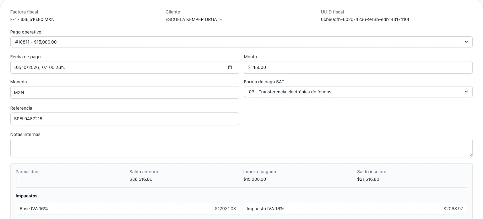Click the Referencia field with SPEI 0487215
Screen dimensions: 483x219
point(124,119)
